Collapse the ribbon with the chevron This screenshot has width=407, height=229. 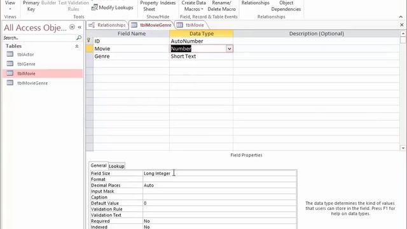pyautogui.click(x=401, y=17)
